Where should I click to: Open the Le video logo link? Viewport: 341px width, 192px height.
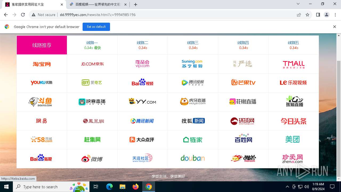click(x=294, y=83)
